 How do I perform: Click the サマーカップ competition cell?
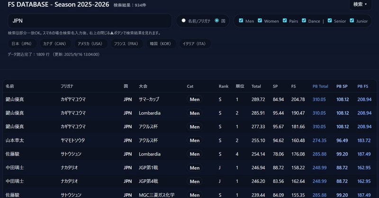pos(149,99)
